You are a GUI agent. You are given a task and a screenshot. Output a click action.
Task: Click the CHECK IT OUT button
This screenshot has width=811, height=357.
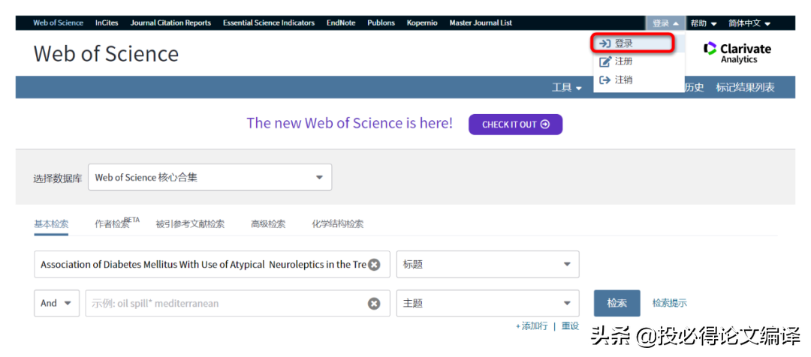pos(515,124)
